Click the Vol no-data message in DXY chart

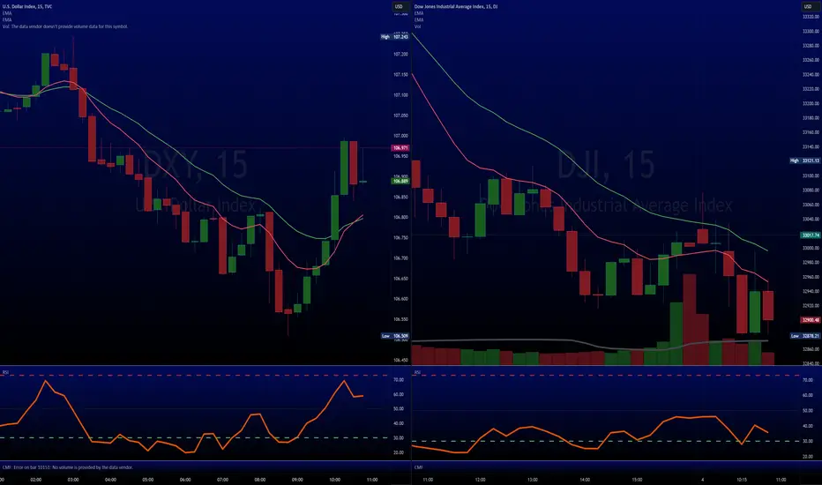tap(65, 26)
